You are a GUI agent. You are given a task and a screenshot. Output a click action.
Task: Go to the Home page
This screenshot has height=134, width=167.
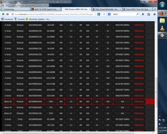pos(154,14)
